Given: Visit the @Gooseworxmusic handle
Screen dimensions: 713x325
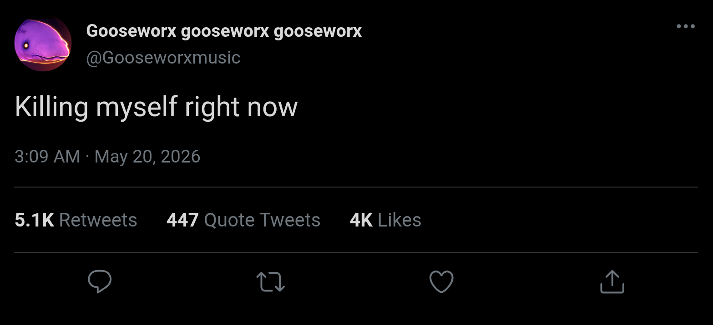Looking at the screenshot, I should click(163, 58).
